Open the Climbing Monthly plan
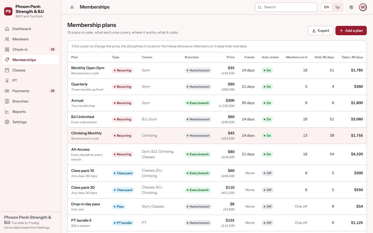This screenshot has height=233, width=373. (x=217, y=136)
